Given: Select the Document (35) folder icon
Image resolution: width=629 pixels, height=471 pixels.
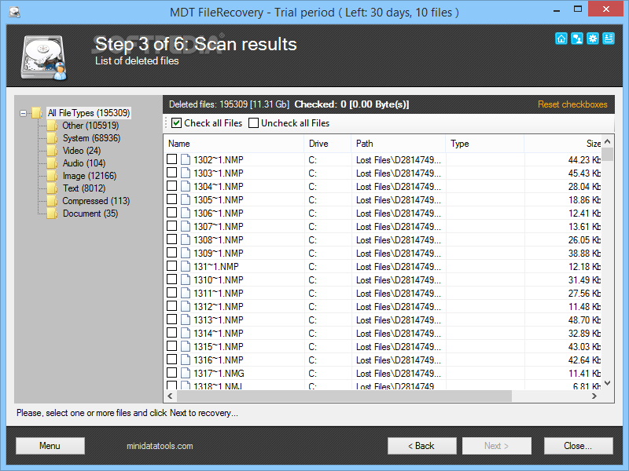Looking at the screenshot, I should point(52,214).
